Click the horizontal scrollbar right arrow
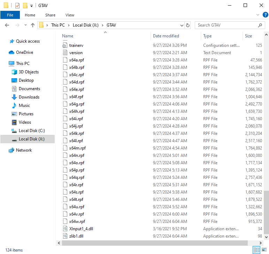 [x=260, y=243]
